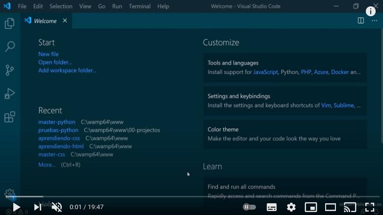Install JavaScript language support
Image resolution: width=383 pixels, height=215 pixels.
click(x=265, y=72)
